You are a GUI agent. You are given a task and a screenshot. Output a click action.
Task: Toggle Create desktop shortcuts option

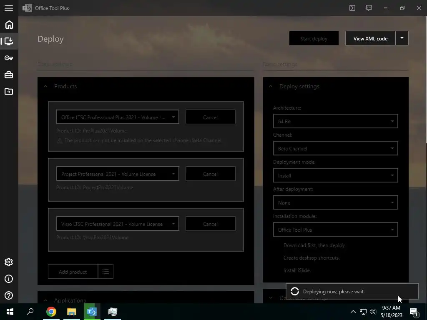(311, 258)
